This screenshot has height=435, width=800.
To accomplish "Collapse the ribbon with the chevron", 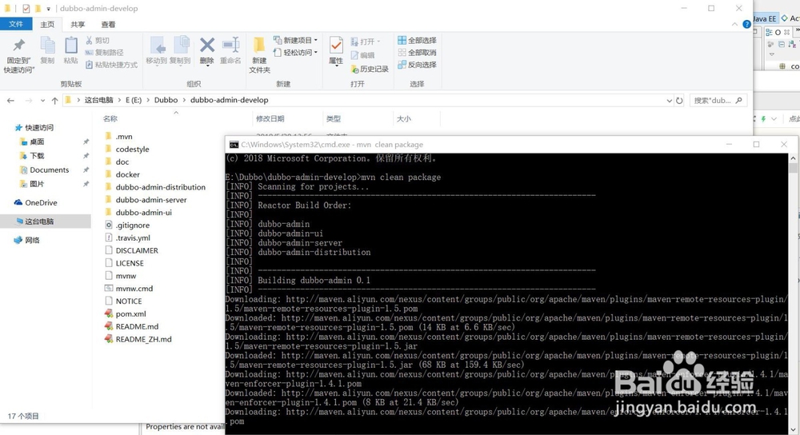I will [734, 24].
